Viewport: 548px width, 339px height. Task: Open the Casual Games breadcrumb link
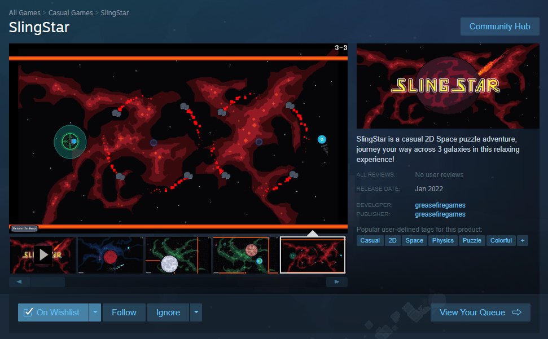pos(71,13)
